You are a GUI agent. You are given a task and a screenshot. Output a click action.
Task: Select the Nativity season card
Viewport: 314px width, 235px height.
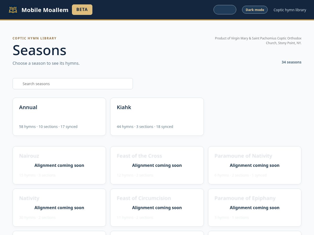[x=59, y=208]
